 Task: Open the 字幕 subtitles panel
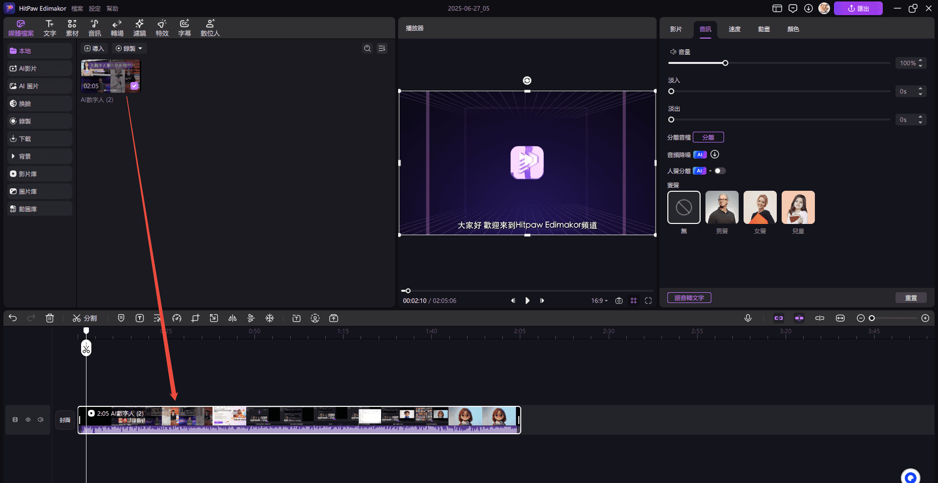click(x=184, y=28)
